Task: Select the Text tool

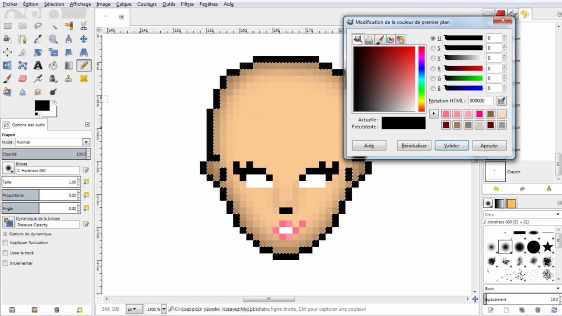Action: coord(38,65)
